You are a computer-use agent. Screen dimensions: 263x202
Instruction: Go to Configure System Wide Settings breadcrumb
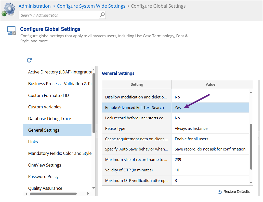click(91, 6)
